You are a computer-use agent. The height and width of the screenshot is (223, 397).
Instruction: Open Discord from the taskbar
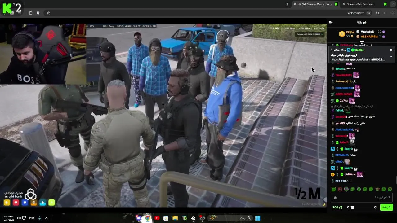[138, 218]
